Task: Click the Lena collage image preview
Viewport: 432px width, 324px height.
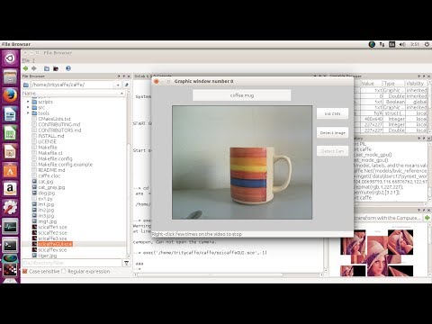Action: click(x=377, y=253)
